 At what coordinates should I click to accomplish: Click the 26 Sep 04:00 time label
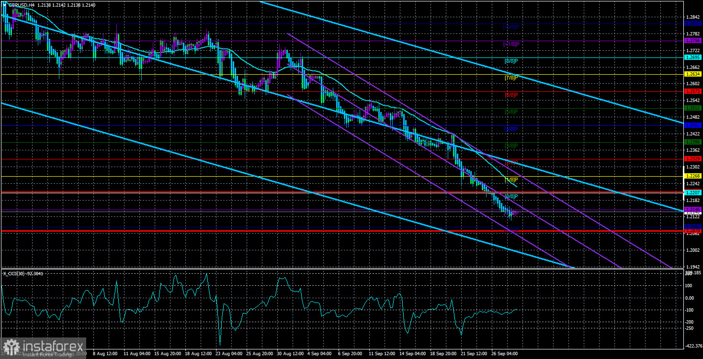[x=505, y=354]
